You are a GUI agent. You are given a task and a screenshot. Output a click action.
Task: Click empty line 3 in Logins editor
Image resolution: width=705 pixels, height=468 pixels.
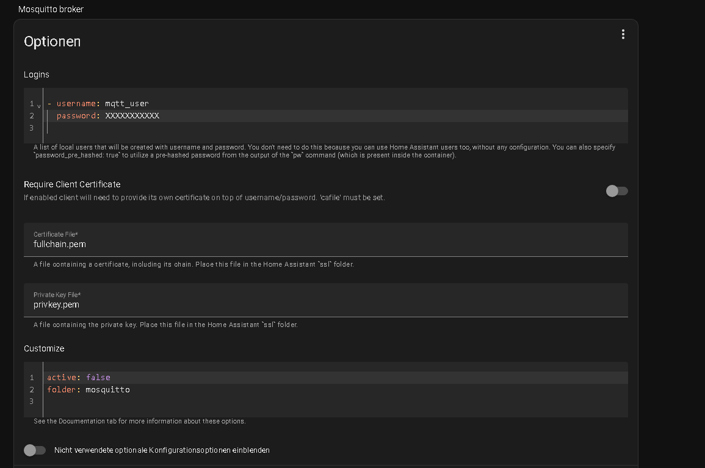pos(337,128)
